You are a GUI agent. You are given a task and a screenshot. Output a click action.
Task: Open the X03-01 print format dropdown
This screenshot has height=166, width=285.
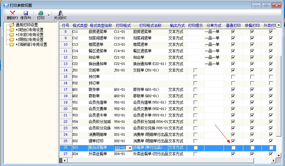click(130, 148)
